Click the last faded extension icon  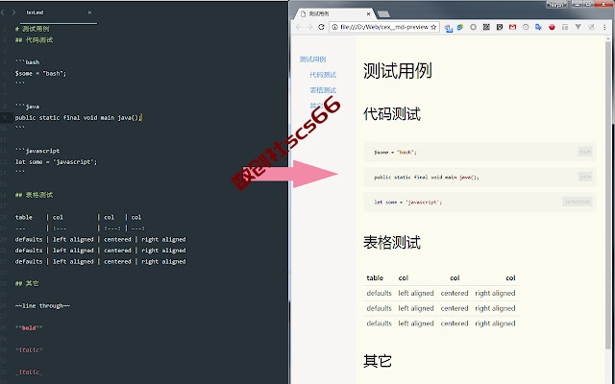click(x=591, y=27)
